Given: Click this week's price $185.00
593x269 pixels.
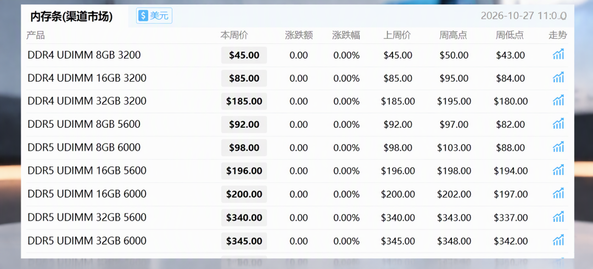Looking at the screenshot, I should point(244,101).
